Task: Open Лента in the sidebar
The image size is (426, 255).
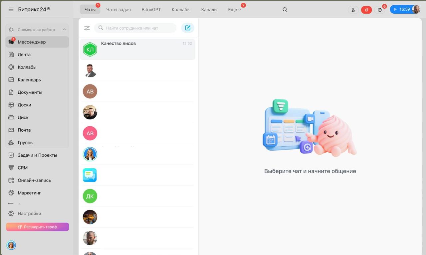Action: point(37,55)
